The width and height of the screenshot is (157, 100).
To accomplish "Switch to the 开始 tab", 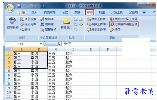I will pyautogui.click(x=22, y=12).
